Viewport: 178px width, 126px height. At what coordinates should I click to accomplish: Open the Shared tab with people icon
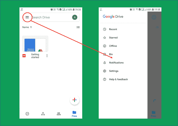[59, 114]
